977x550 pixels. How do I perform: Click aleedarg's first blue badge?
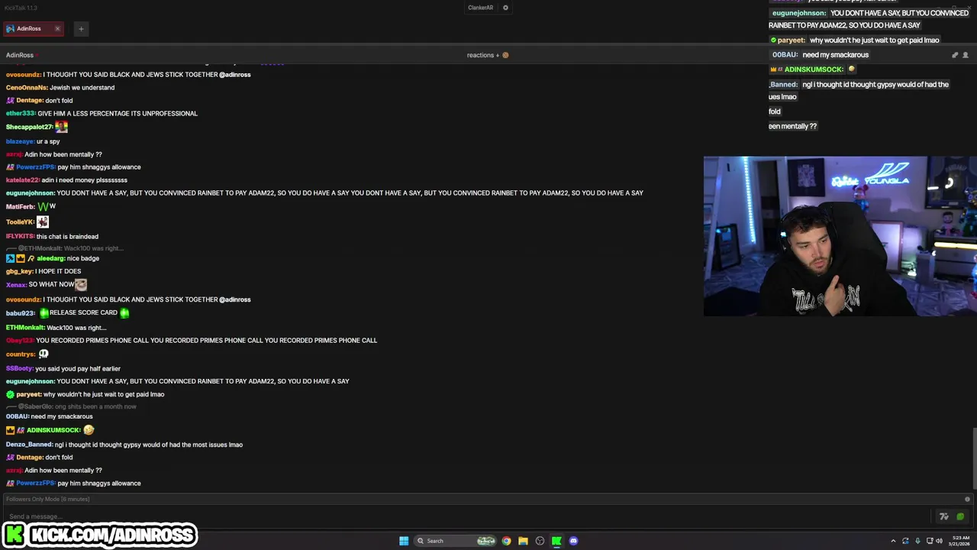point(10,259)
